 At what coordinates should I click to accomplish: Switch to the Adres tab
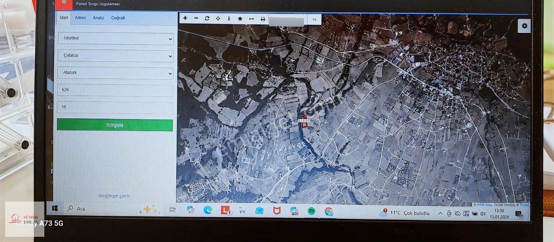80,18
